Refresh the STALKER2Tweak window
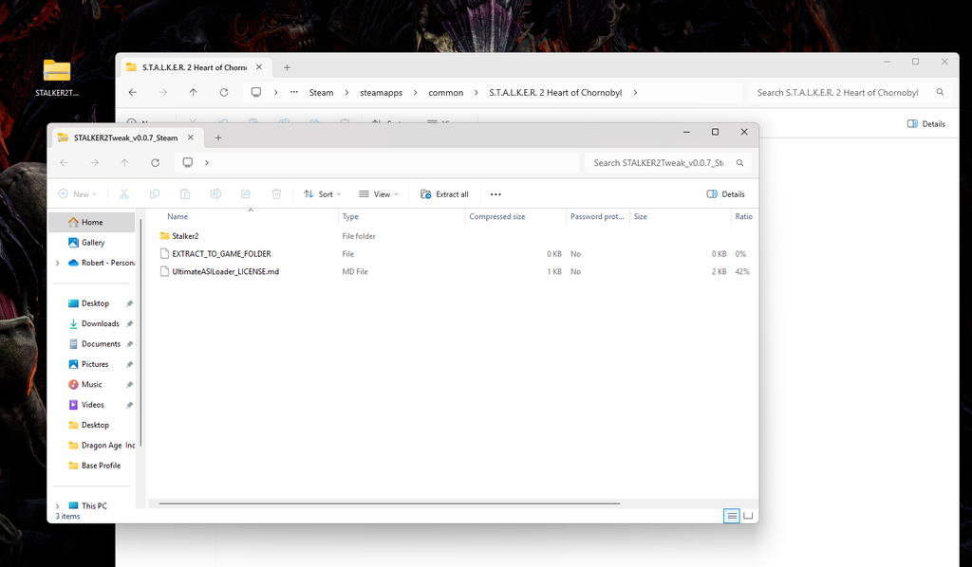This screenshot has width=972, height=567. click(x=155, y=163)
